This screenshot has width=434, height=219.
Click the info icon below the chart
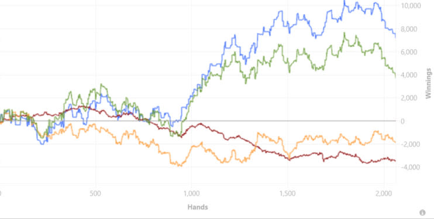pos(422,213)
